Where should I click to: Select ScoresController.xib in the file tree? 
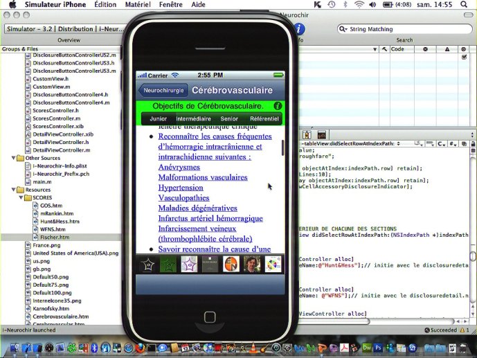pyautogui.click(x=57, y=126)
